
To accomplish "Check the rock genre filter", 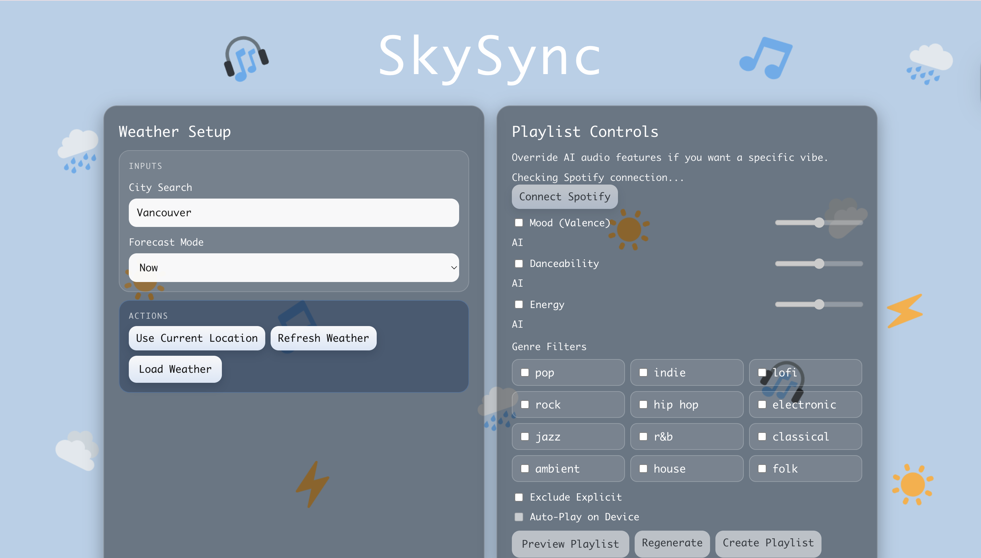I will (525, 405).
